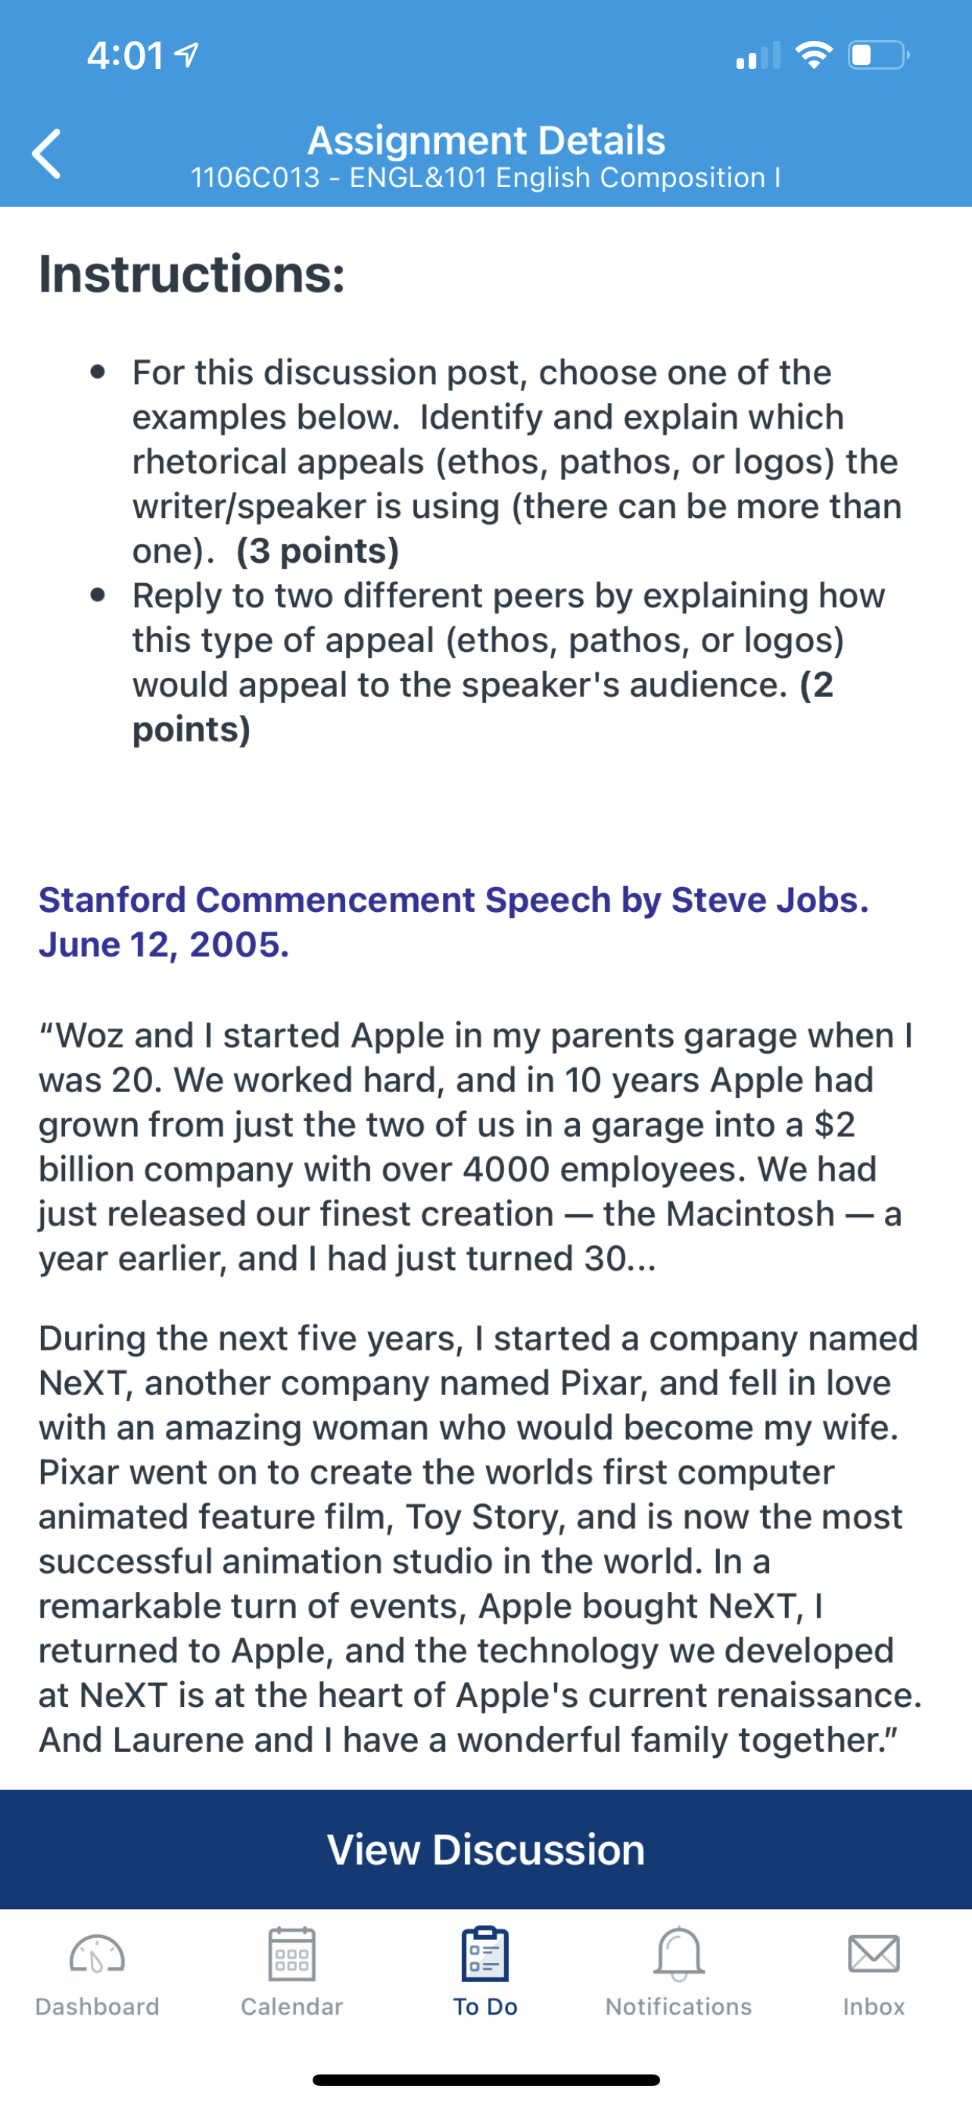
Task: Tap the back chevron arrow
Action: coord(46,154)
